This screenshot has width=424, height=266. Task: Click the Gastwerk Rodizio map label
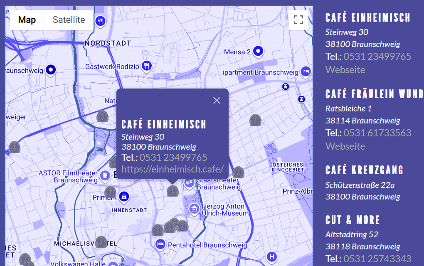[112, 66]
